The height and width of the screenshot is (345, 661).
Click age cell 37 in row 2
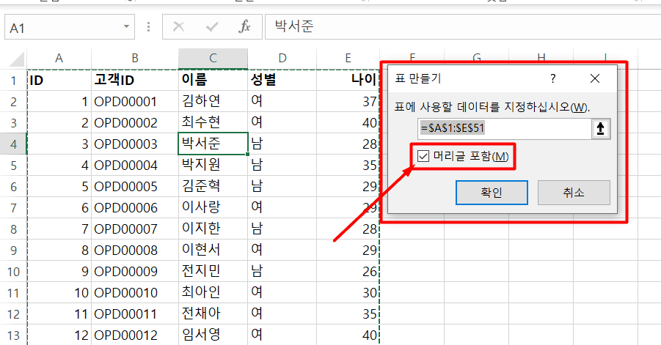click(348, 101)
